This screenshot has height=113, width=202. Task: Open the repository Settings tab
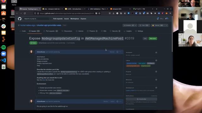point(139,31)
